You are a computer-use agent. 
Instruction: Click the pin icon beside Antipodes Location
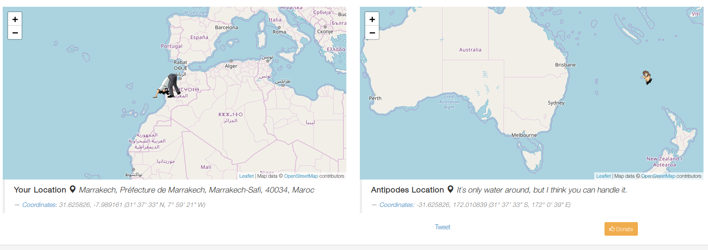450,190
